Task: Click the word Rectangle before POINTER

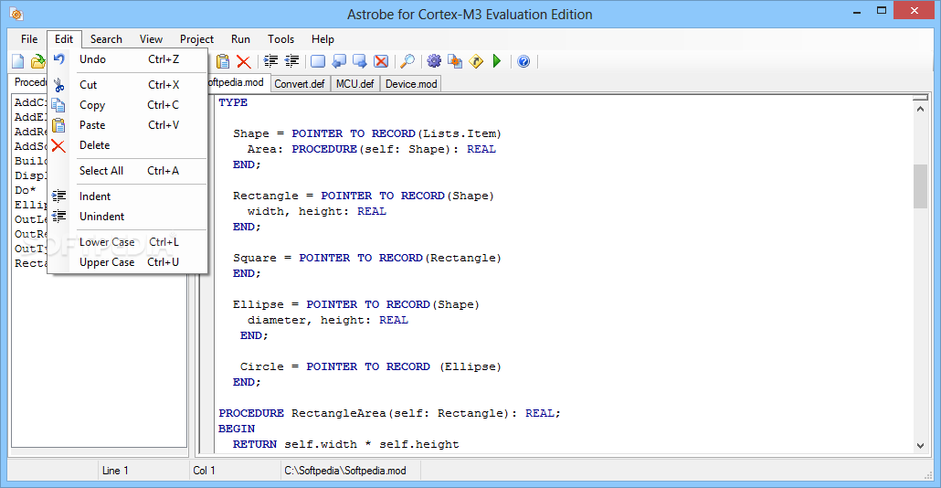Action: 265,196
